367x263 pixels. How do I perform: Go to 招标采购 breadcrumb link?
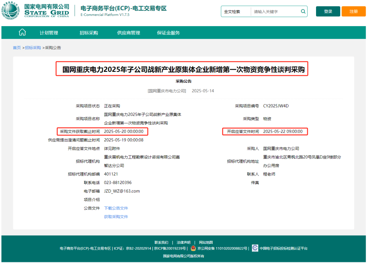click(x=33, y=48)
